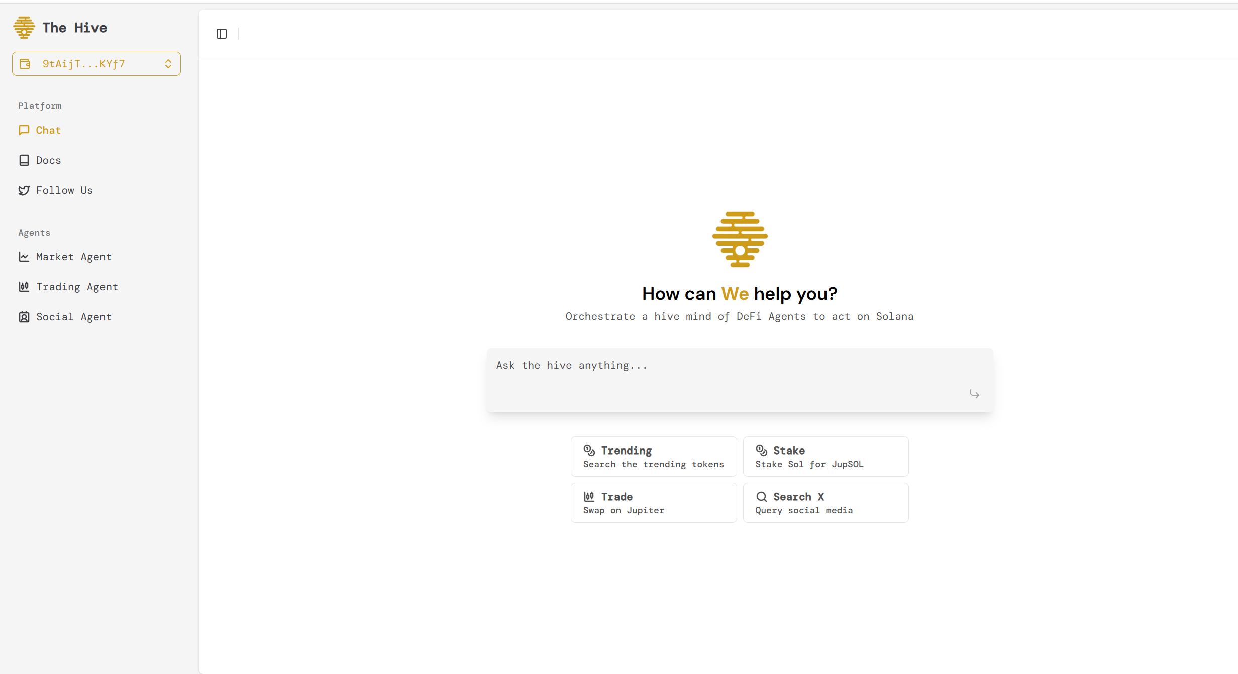1238x674 pixels.
Task: Open the wallet address dropdown
Action: [x=96, y=64]
